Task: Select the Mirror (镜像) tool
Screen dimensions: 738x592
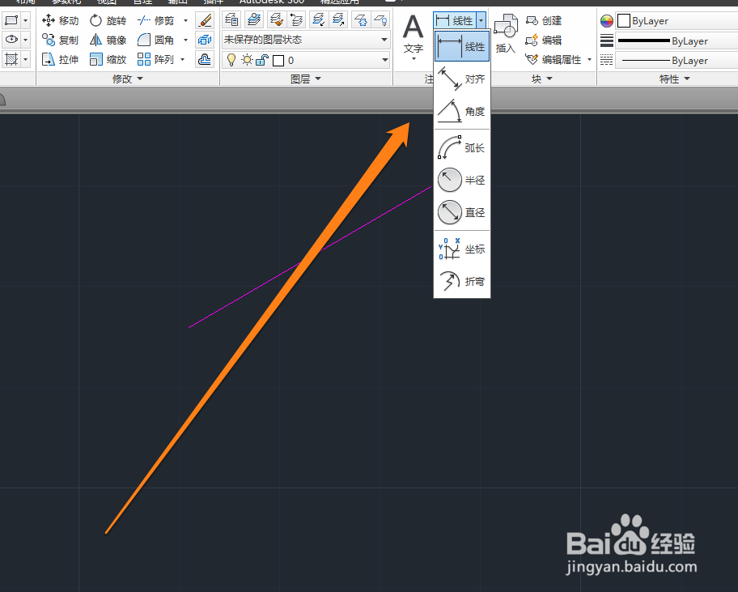Action: [108, 40]
